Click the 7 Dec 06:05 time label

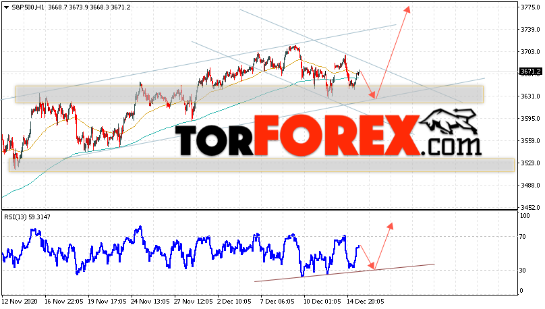point(277,302)
